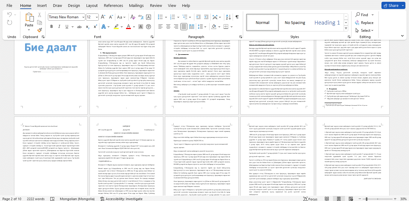Image resolution: width=409 pixels, height=201 pixels.
Task: Expand the Paste options arrow
Action: pyautogui.click(x=29, y=30)
